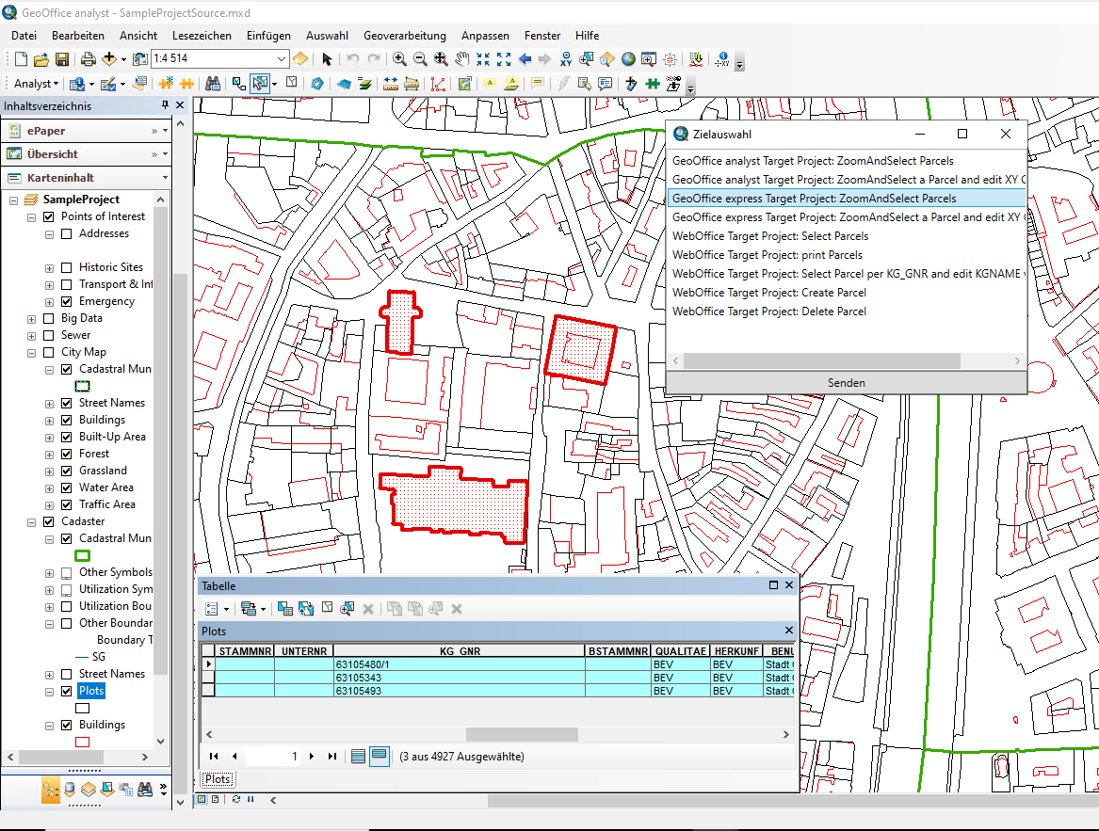
Task: Open the Geoverarbeitung menu
Action: pyautogui.click(x=406, y=35)
